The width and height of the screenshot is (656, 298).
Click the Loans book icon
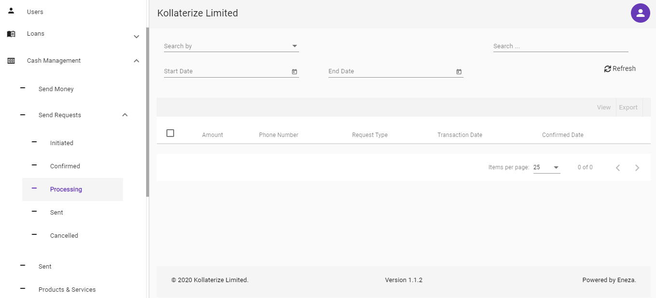pyautogui.click(x=11, y=34)
